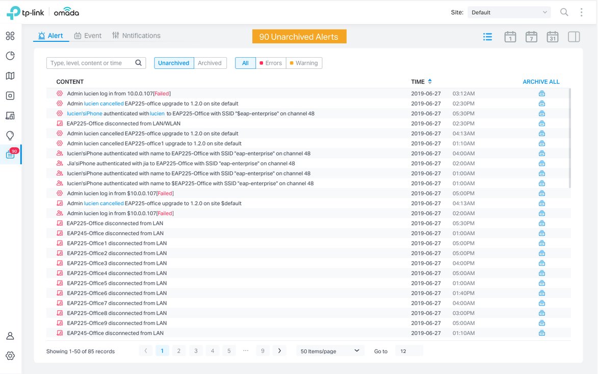Sort alerts by the TIME column arrow

pyautogui.click(x=430, y=82)
